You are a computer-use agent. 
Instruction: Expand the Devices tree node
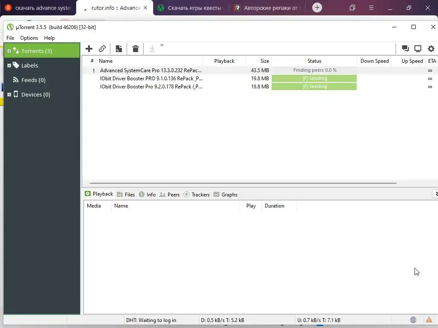[9, 94]
